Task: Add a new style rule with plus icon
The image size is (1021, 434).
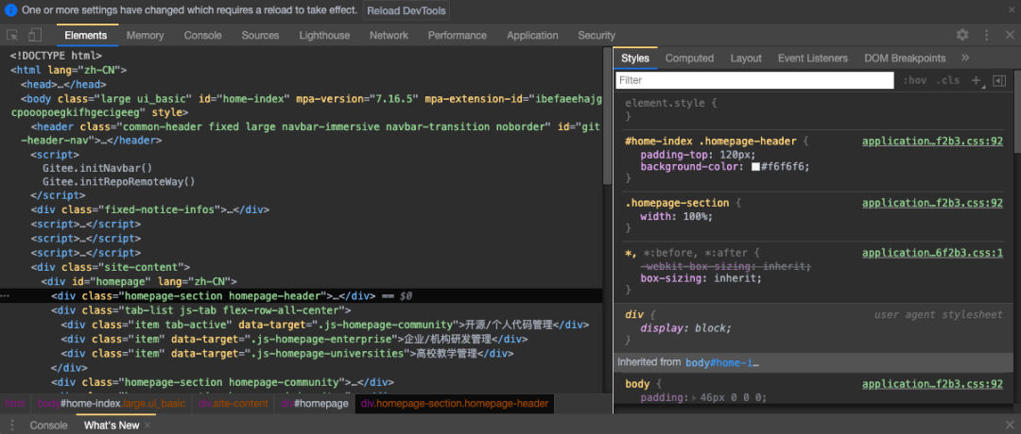Action: [976, 80]
